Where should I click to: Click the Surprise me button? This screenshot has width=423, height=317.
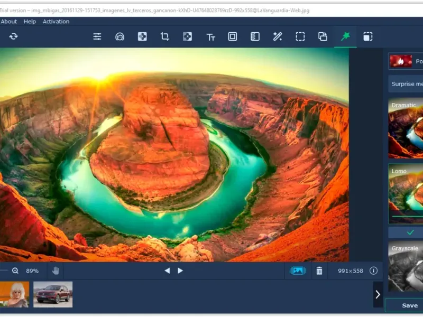click(406, 84)
